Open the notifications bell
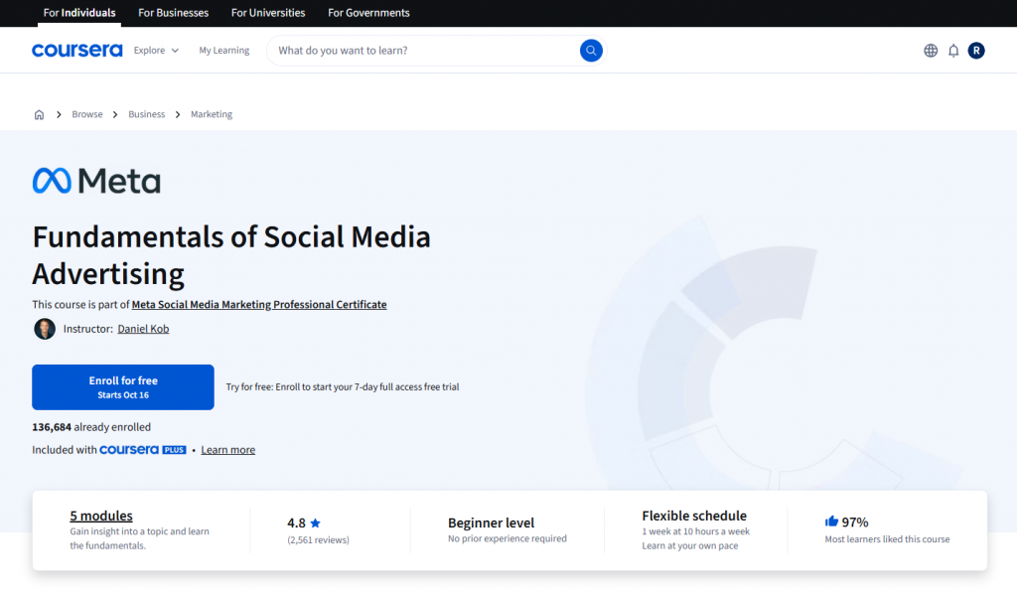This screenshot has height=598, width=1017. (953, 50)
